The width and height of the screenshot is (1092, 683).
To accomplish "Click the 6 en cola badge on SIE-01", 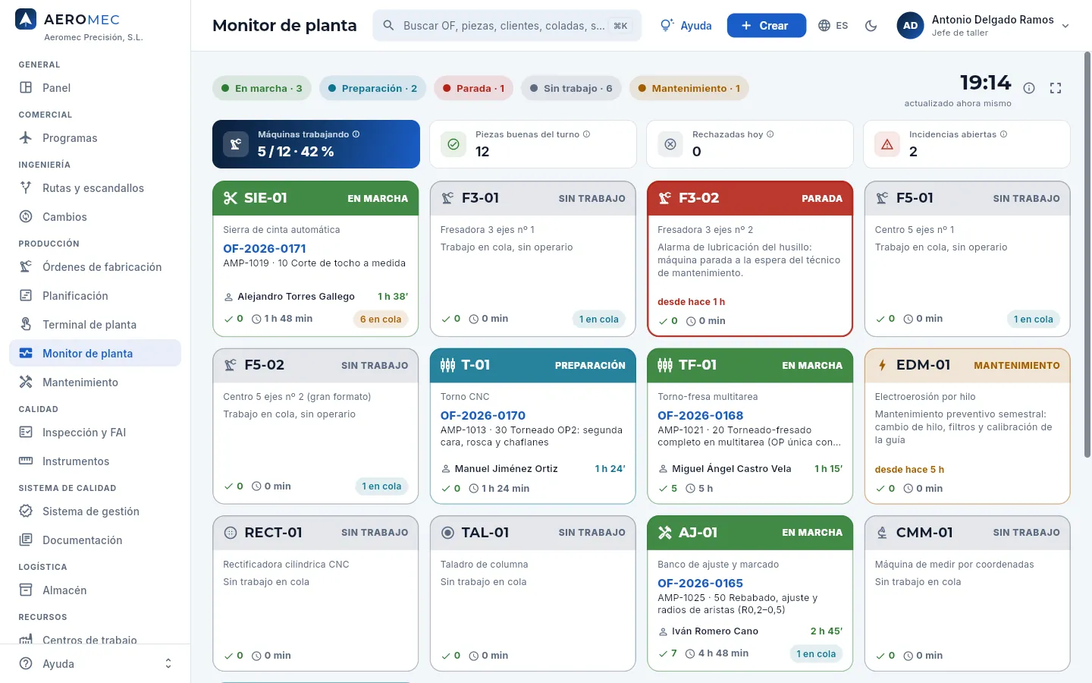I will point(381,319).
